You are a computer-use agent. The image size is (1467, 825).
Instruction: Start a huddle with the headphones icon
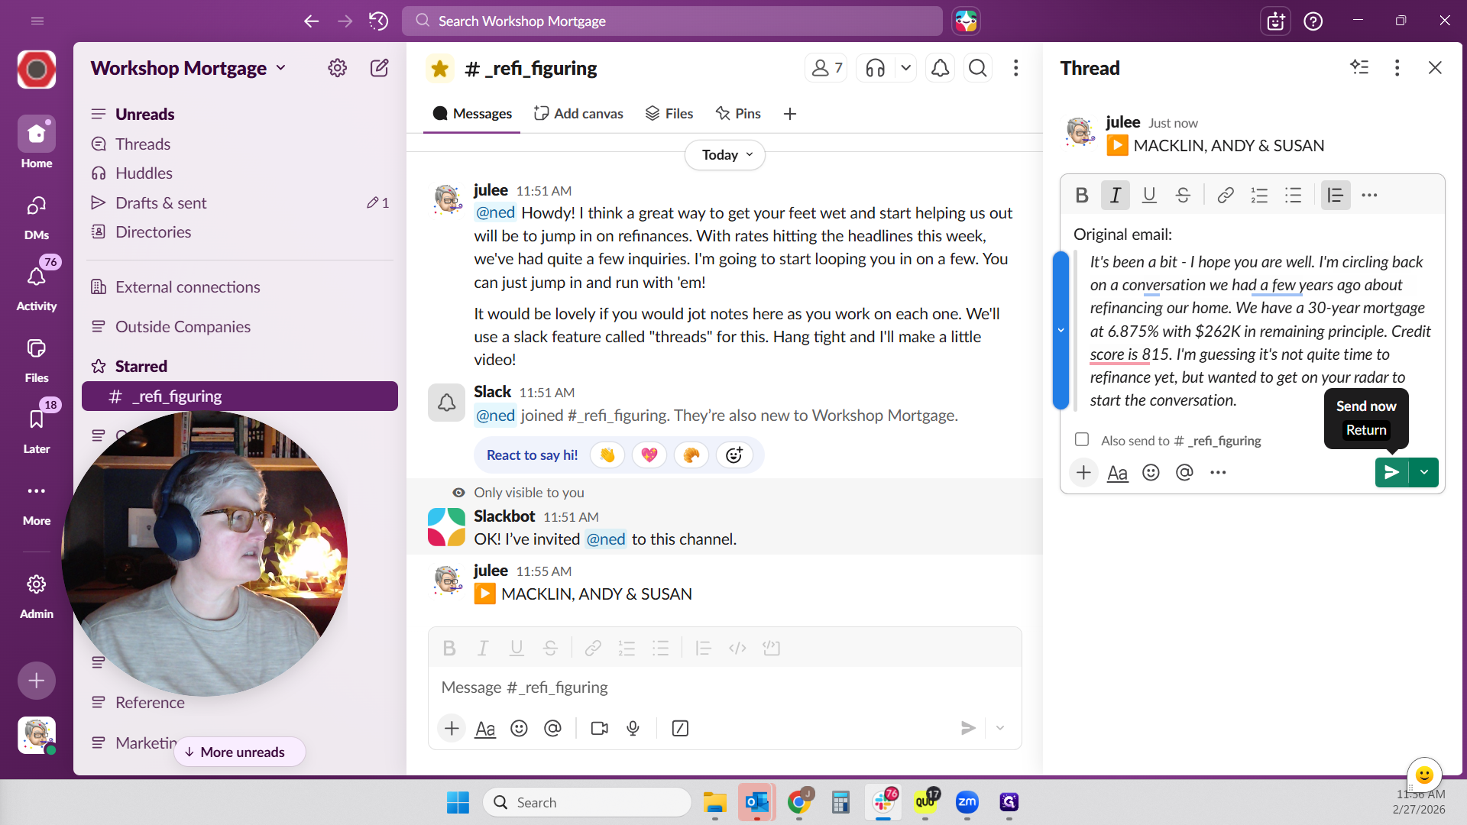coord(875,69)
